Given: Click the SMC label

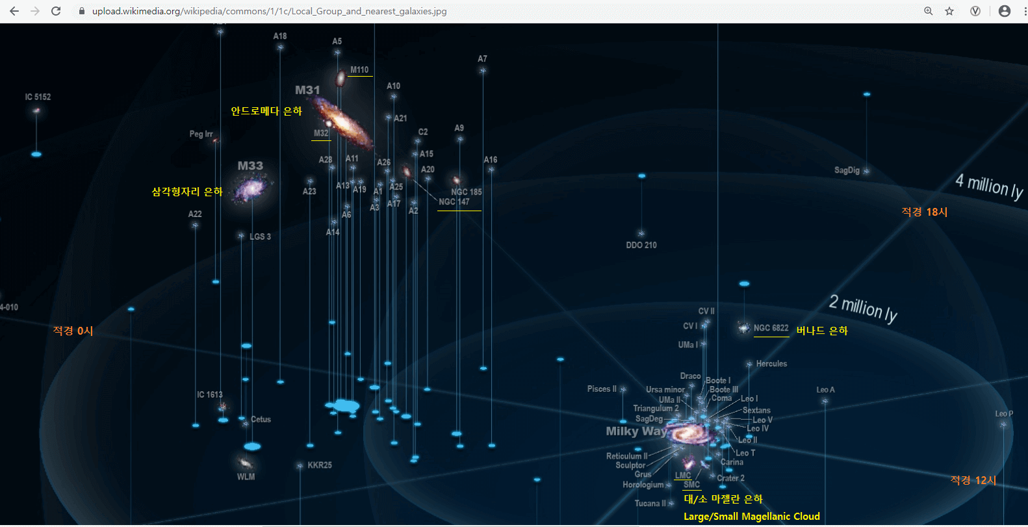Looking at the screenshot, I should (692, 485).
